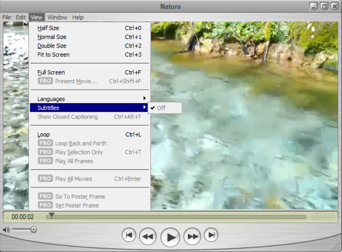Screen dimensions: 342x252
Task: Skip to the beginning of the movie
Action: 129,235
